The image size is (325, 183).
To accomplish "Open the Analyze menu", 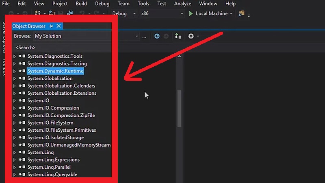I will (x=182, y=4).
